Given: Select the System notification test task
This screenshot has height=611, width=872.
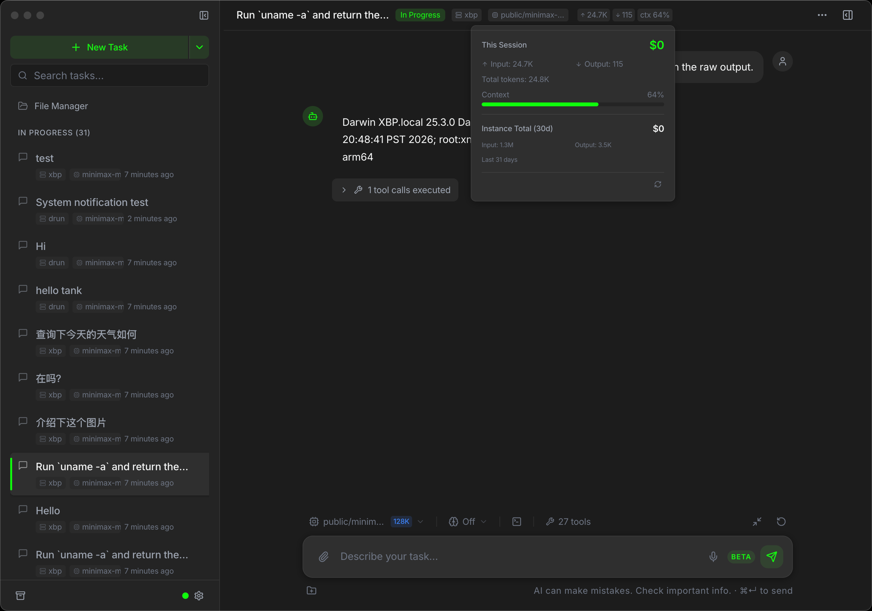Looking at the screenshot, I should pos(92,202).
